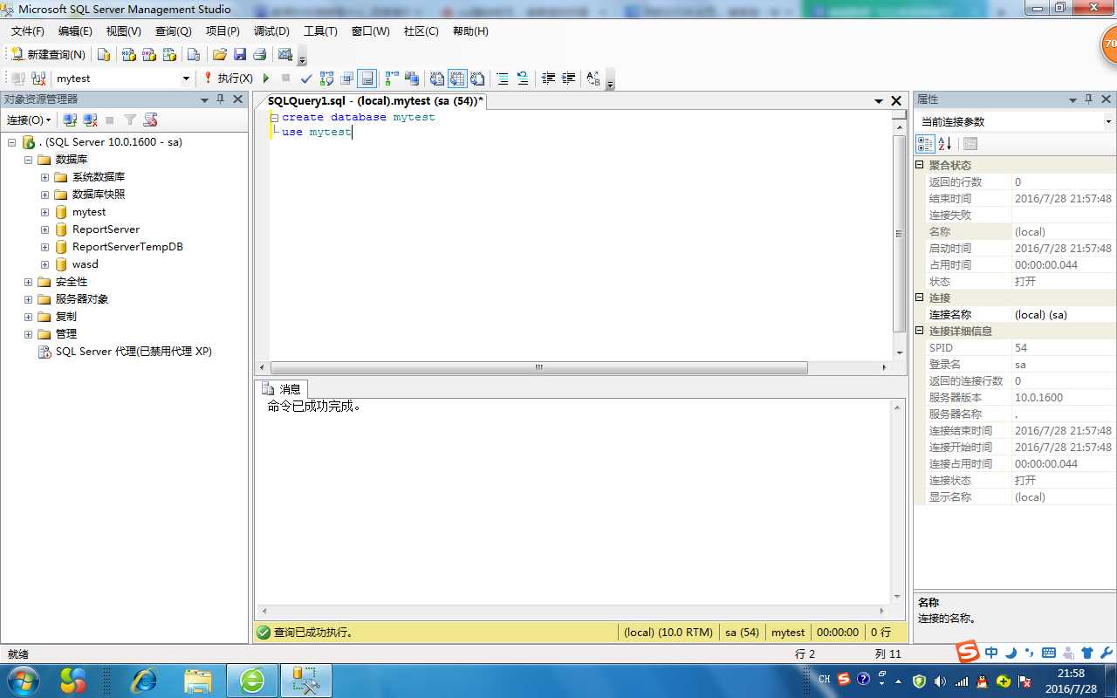Screen dimensions: 1117x698
Task: Click the Activity Monitor toolbar icon
Action: coord(285,54)
